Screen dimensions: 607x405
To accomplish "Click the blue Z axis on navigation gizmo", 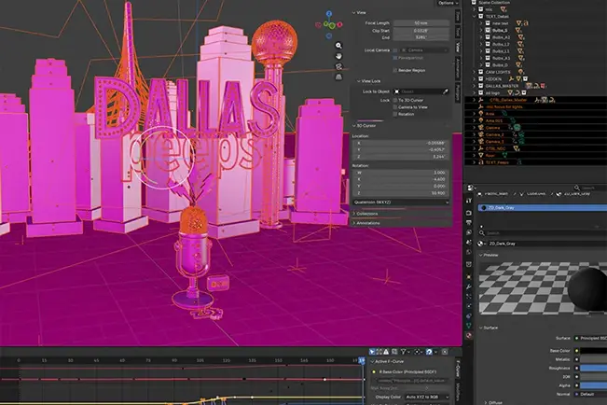I will (328, 14).
